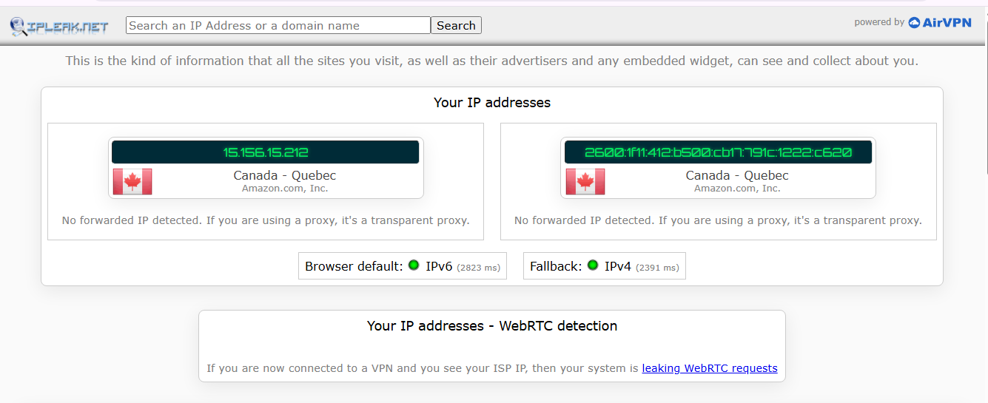
Task: Click the AirVPN logo
Action: tap(940, 22)
